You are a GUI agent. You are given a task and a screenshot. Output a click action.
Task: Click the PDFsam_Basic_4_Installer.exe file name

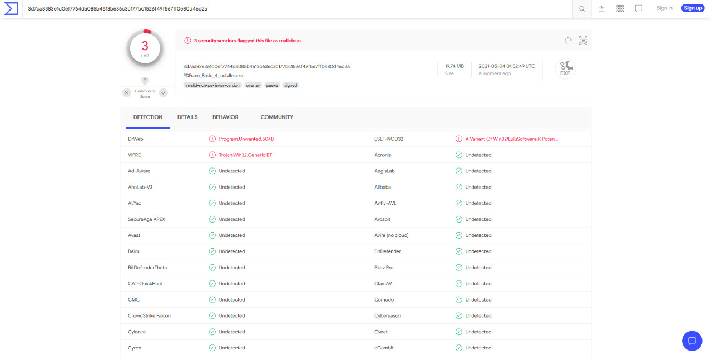click(x=213, y=76)
